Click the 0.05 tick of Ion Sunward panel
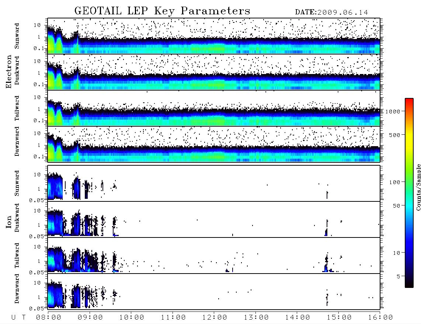This screenshot has width=421, height=324. (36, 200)
